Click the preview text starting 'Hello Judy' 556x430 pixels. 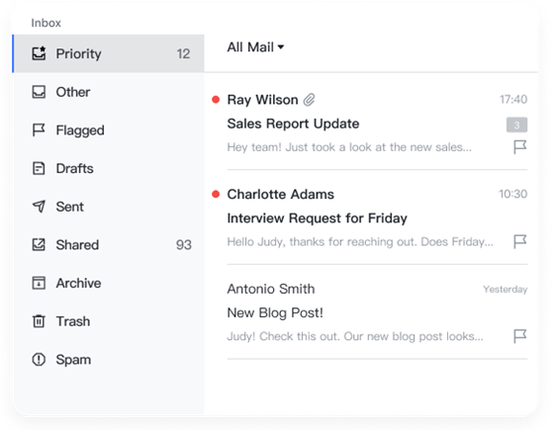click(360, 241)
